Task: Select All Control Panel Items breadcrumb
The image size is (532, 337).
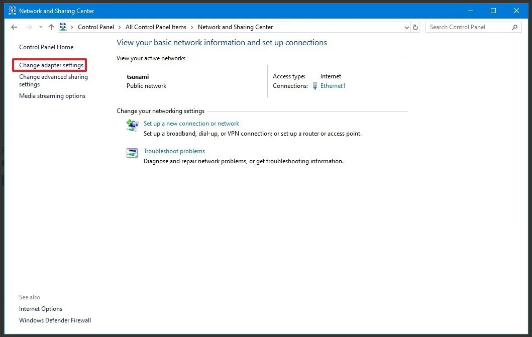Action: coord(156,27)
